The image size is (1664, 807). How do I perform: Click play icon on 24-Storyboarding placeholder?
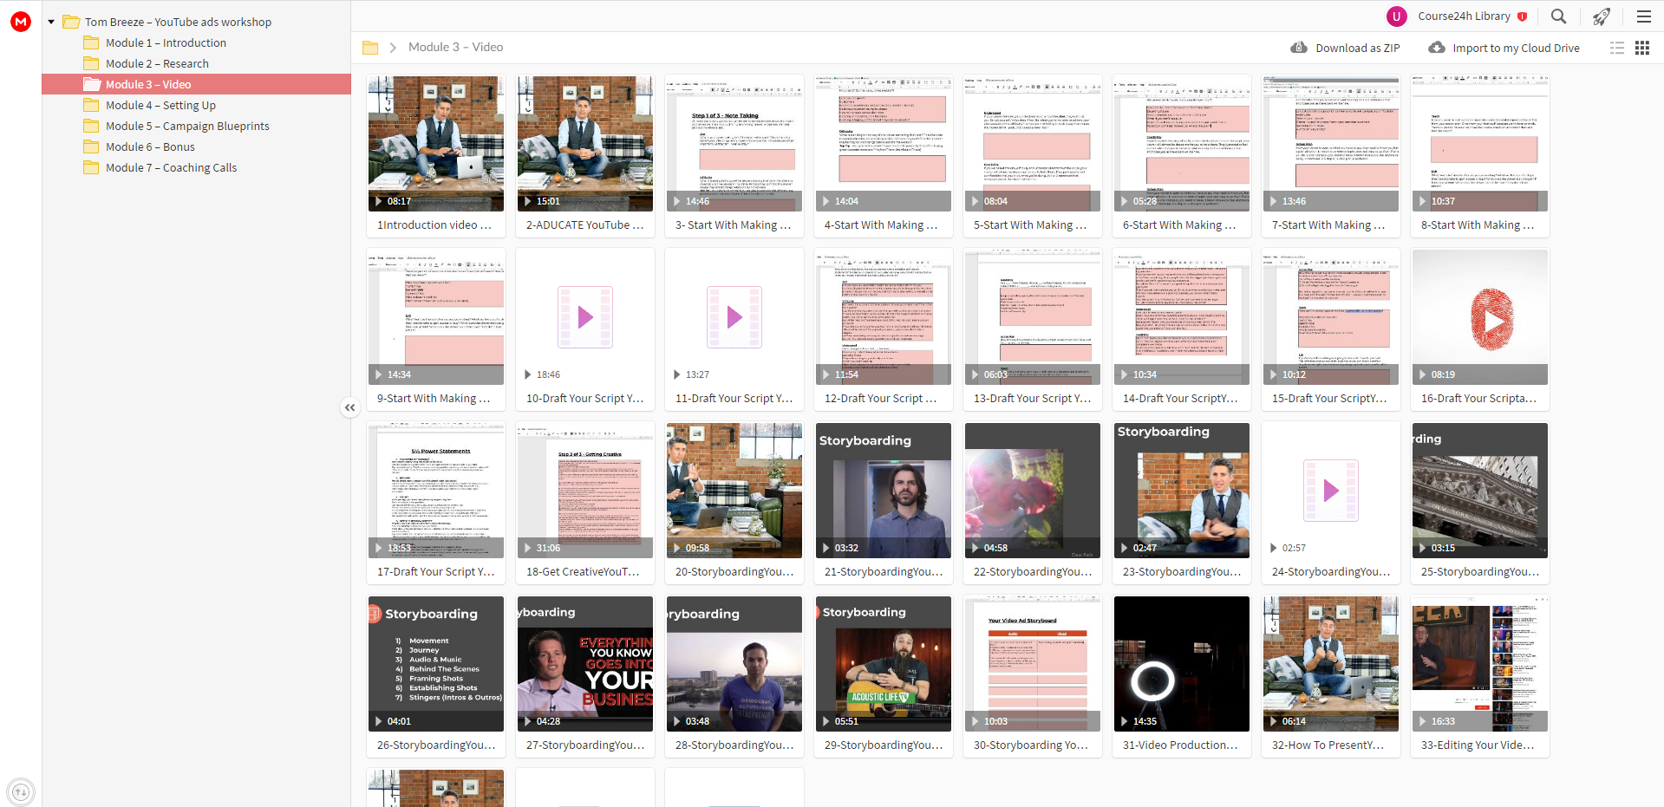coord(1331,491)
